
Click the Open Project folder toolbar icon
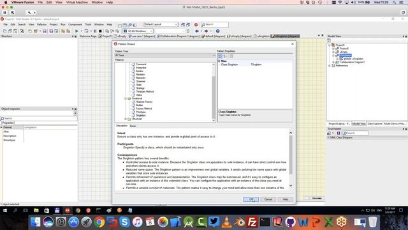tap(36, 31)
